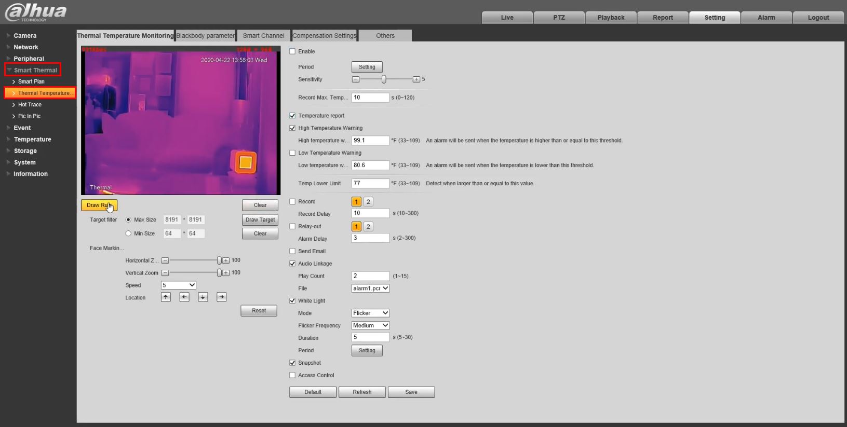Select the Min Size radio button
The image size is (847, 427).
tap(128, 233)
